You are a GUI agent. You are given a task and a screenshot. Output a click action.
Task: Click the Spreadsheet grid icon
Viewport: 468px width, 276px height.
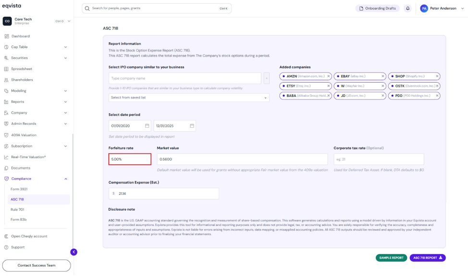coord(6,69)
